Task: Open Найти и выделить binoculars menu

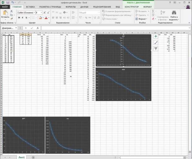Action: click(174, 15)
